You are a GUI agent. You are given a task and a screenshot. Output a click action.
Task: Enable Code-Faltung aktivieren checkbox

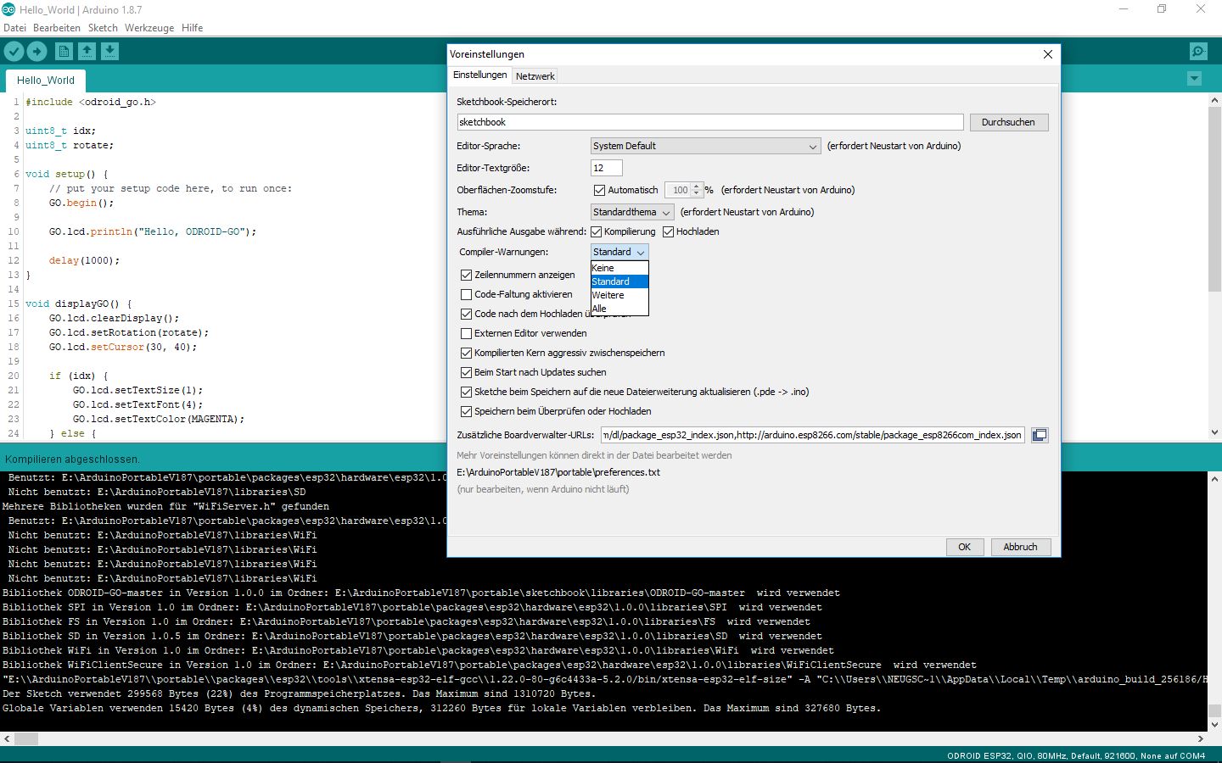[466, 294]
